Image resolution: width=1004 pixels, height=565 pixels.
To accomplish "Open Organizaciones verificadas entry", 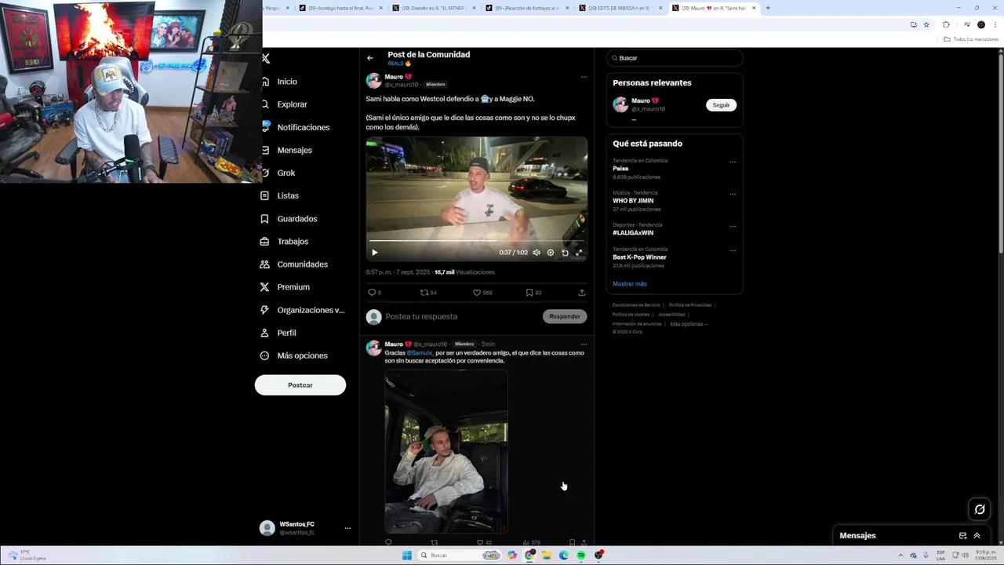I will pos(302,310).
